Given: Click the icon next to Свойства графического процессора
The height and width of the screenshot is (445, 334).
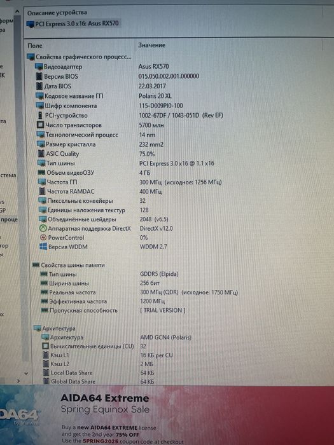Looking at the screenshot, I should tap(31, 57).
